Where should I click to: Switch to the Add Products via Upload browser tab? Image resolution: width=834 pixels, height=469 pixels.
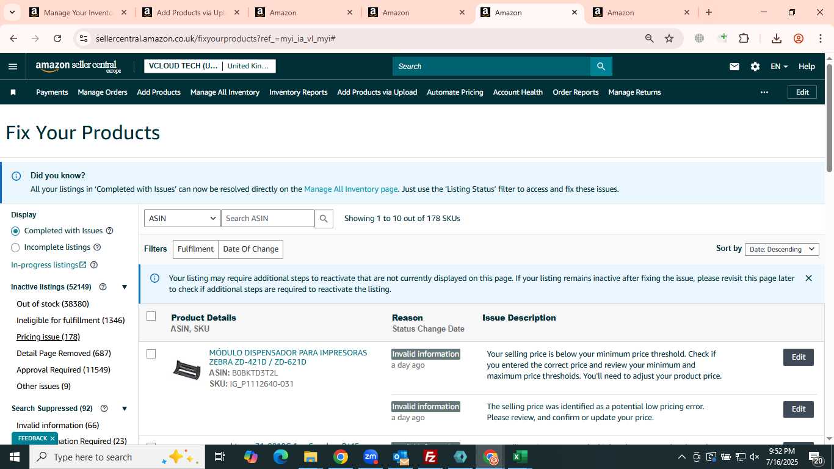point(191,12)
